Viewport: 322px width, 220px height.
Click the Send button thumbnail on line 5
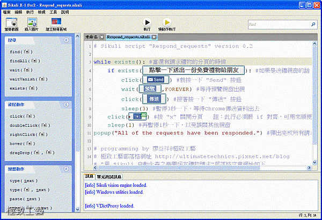(156, 80)
